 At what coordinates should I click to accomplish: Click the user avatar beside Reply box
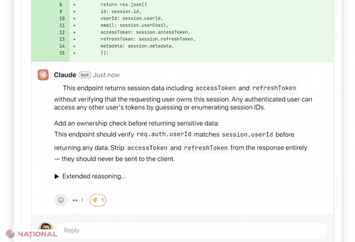pos(45,229)
